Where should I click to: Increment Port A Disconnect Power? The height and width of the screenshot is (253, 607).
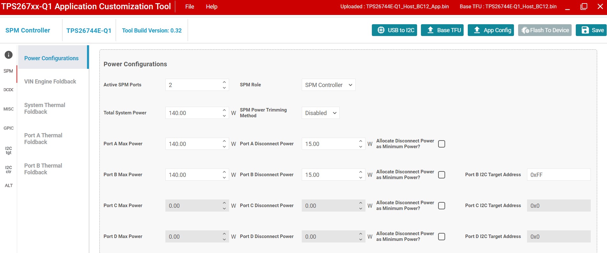click(x=361, y=141)
